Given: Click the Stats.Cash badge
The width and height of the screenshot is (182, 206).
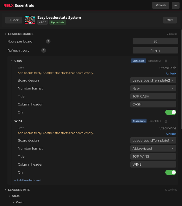Looking at the screenshot, I should 138,61.
